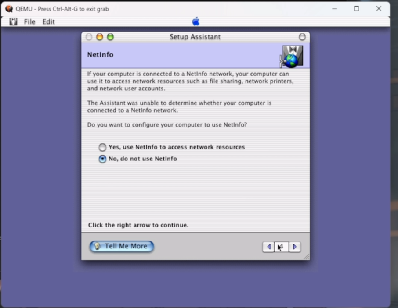The width and height of the screenshot is (398, 308).
Task: Maximize the QEMU window
Action: (x=356, y=9)
